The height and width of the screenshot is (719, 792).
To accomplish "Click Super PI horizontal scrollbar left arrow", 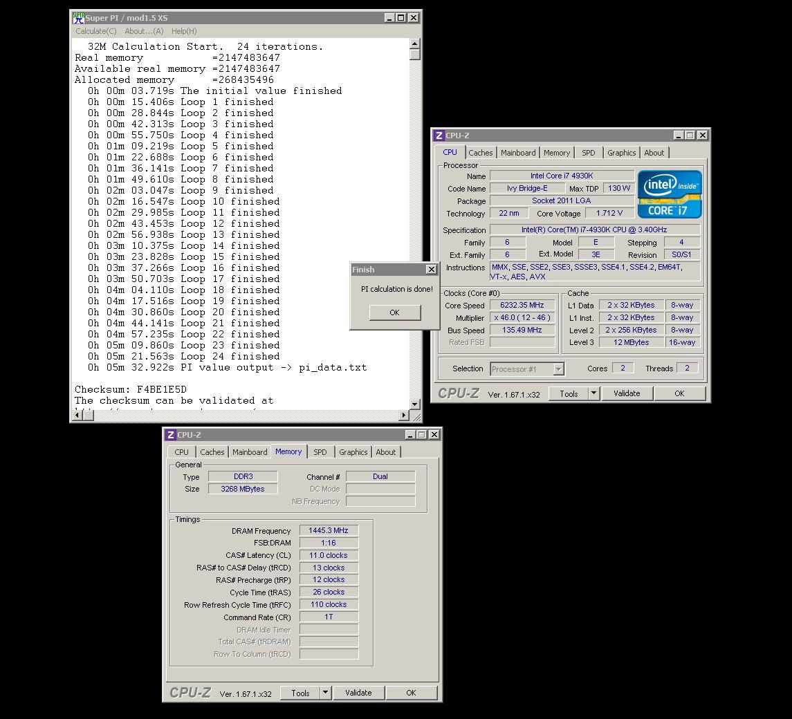I will tap(77, 415).
